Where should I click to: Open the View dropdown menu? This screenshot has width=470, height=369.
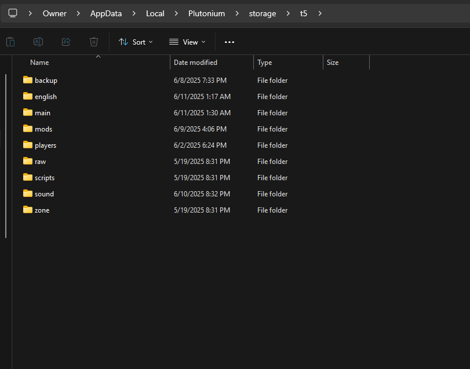click(x=188, y=42)
